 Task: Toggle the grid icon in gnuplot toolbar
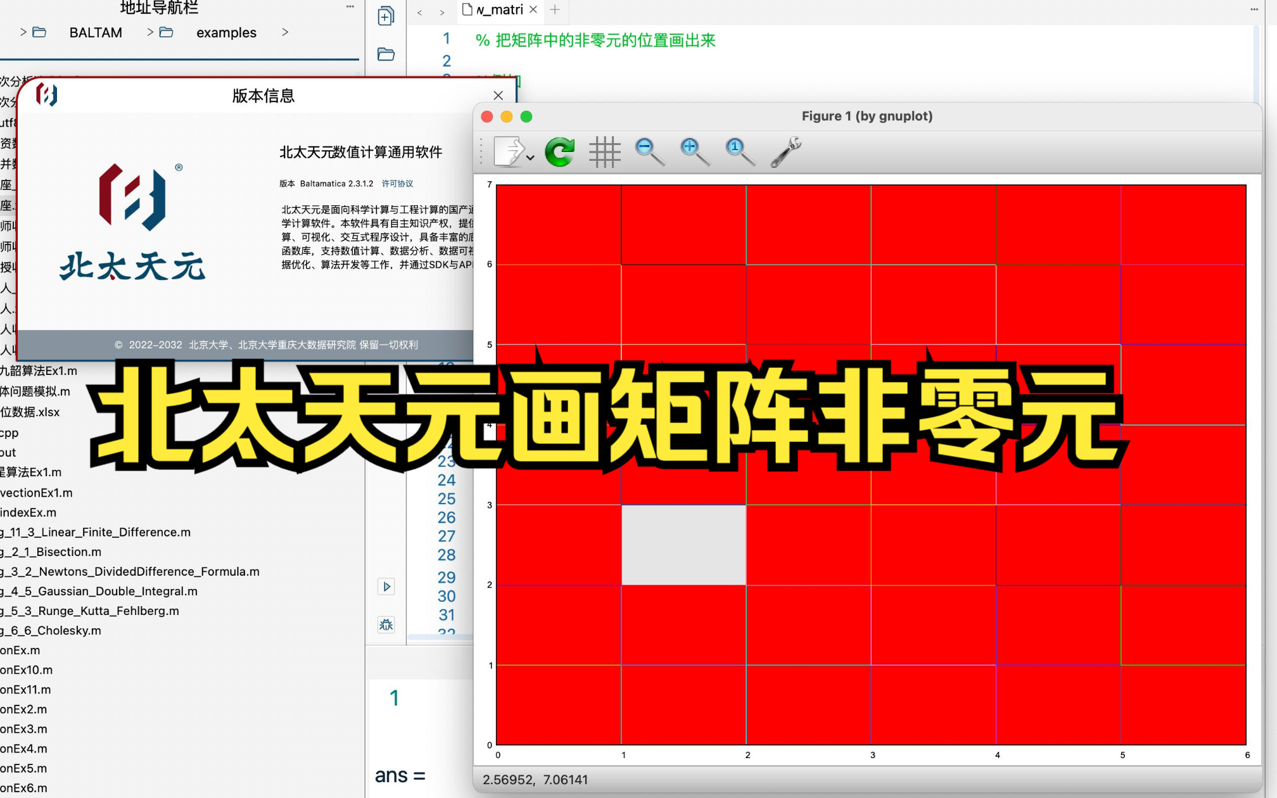click(x=604, y=152)
